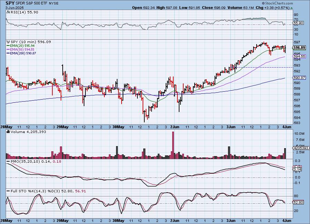Click the 596.09 last-price tag
This screenshot has height=224, width=310.
click(299, 48)
